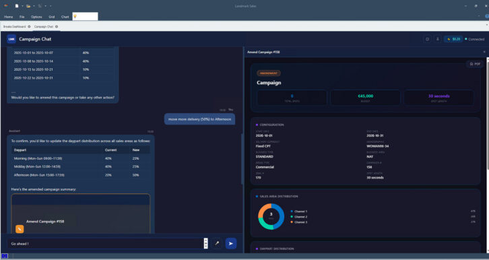Click the Channel 3 legend entry
The width and height of the screenshot is (489, 260).
[299, 222]
